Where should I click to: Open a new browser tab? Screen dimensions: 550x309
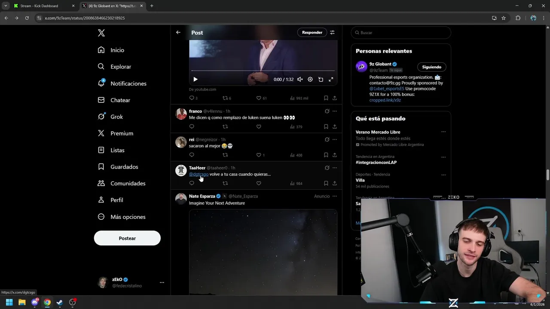tap(152, 6)
